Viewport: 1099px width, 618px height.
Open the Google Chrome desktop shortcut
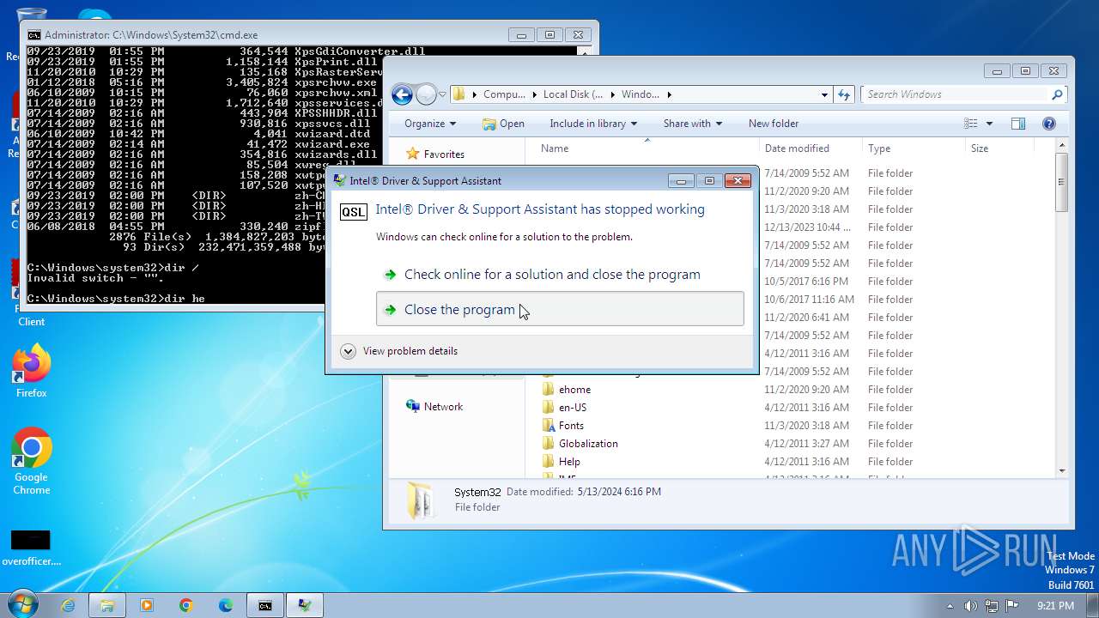[32, 462]
